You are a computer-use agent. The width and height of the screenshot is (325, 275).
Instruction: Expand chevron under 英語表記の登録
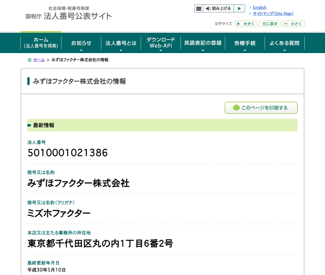coord(203,50)
